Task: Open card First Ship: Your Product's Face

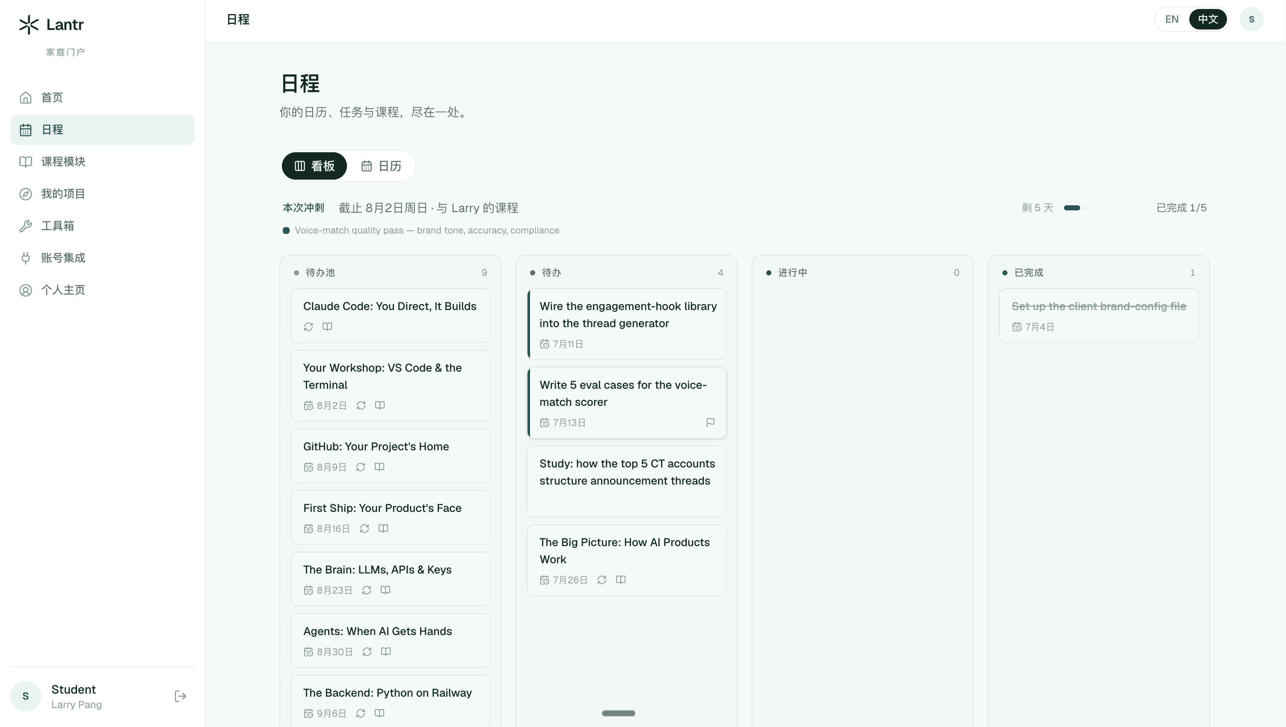Action: [x=390, y=517]
